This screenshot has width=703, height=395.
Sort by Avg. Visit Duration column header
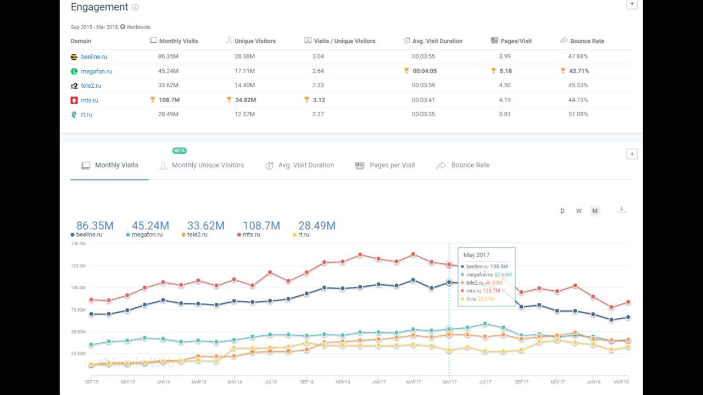433,41
